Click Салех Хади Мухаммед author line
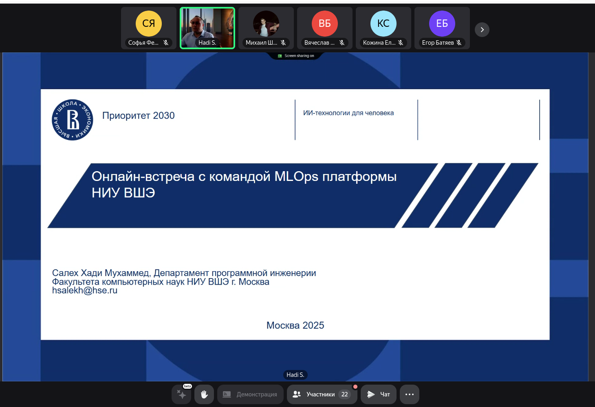The height and width of the screenshot is (407, 595). [184, 273]
